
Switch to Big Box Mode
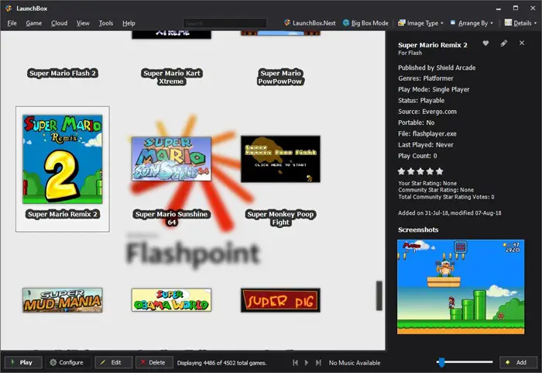pos(365,22)
